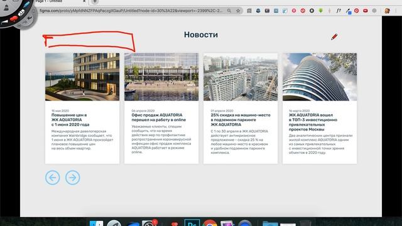Open Finder from the dock

pos(96,223)
